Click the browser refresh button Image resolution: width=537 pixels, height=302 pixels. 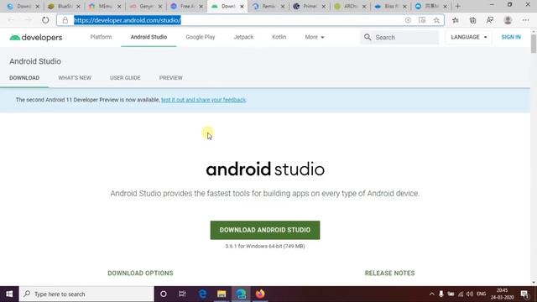coord(45,20)
